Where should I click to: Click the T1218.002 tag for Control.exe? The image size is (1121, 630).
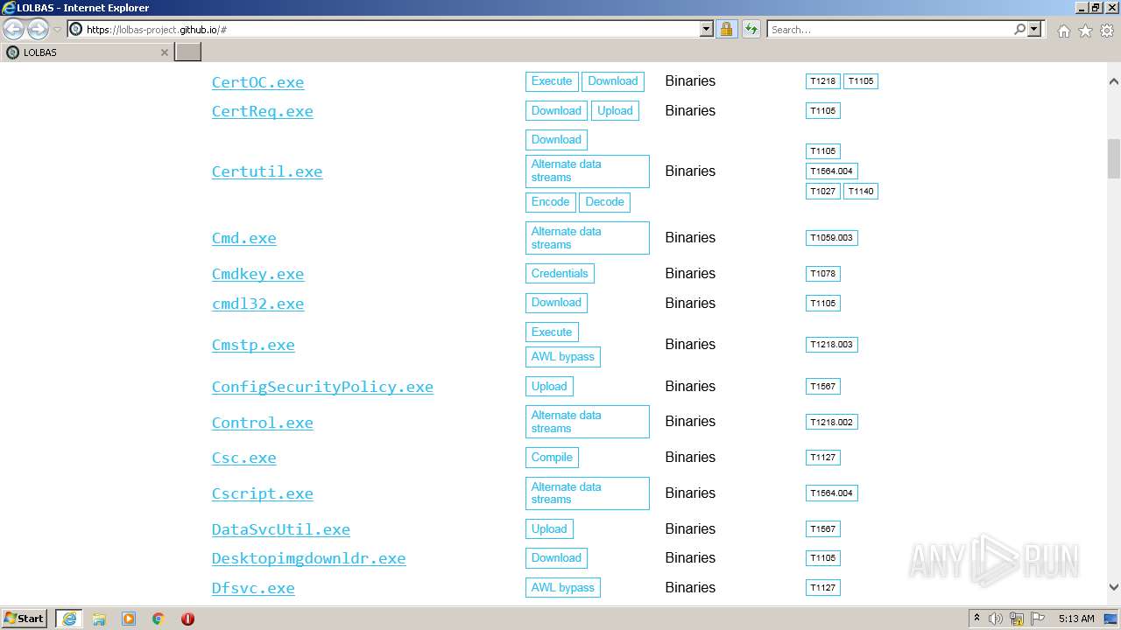[832, 422]
